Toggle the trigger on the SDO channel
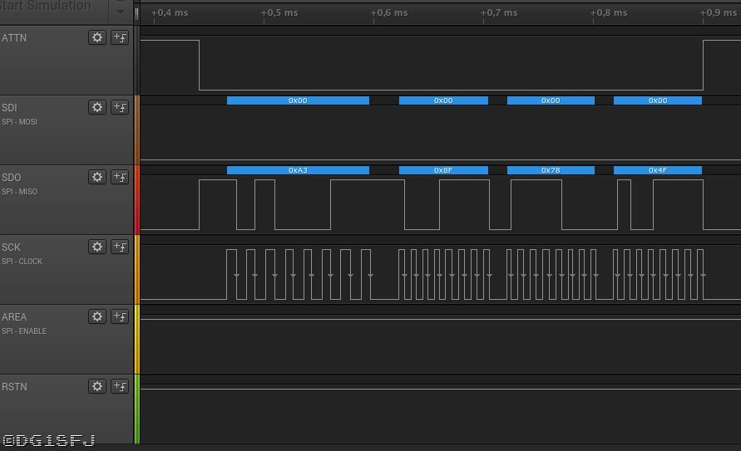Image resolution: width=741 pixels, height=451 pixels. 120,177
